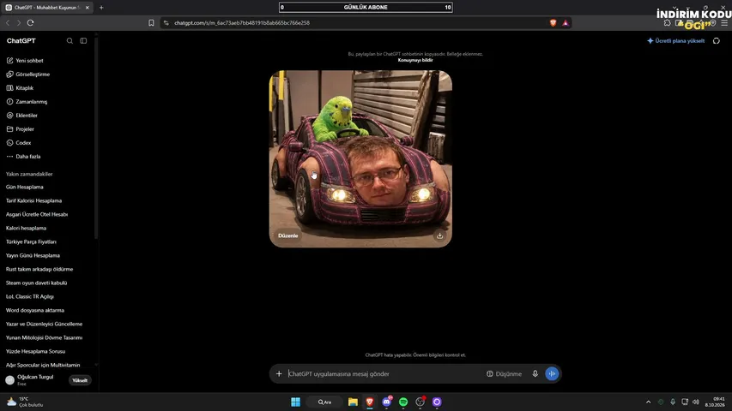Open Brave Rewards triangle icon
This screenshot has width=732, height=411.
coord(566,23)
